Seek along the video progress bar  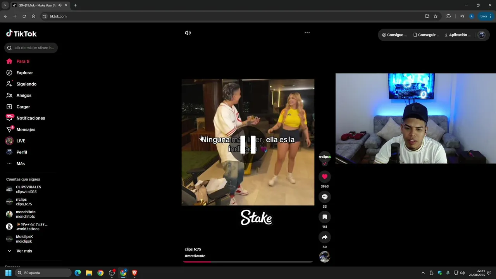click(248, 262)
